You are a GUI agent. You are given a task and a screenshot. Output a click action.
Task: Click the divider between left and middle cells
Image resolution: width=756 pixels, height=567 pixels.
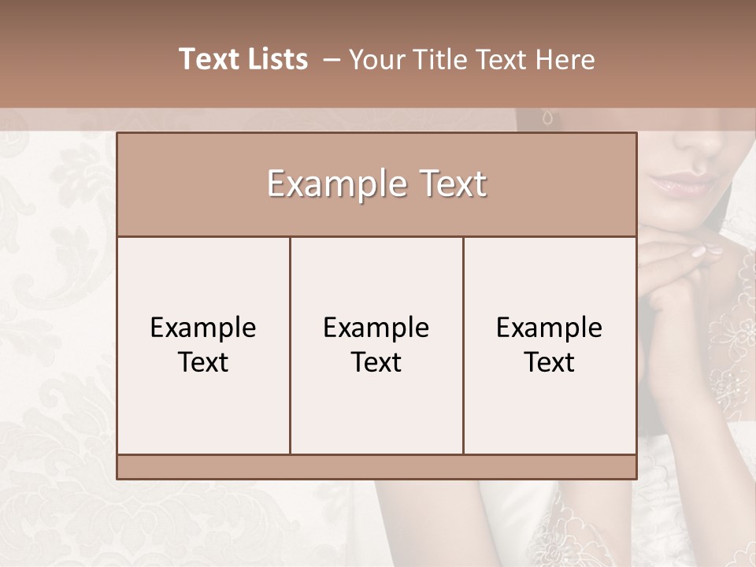coord(290,345)
